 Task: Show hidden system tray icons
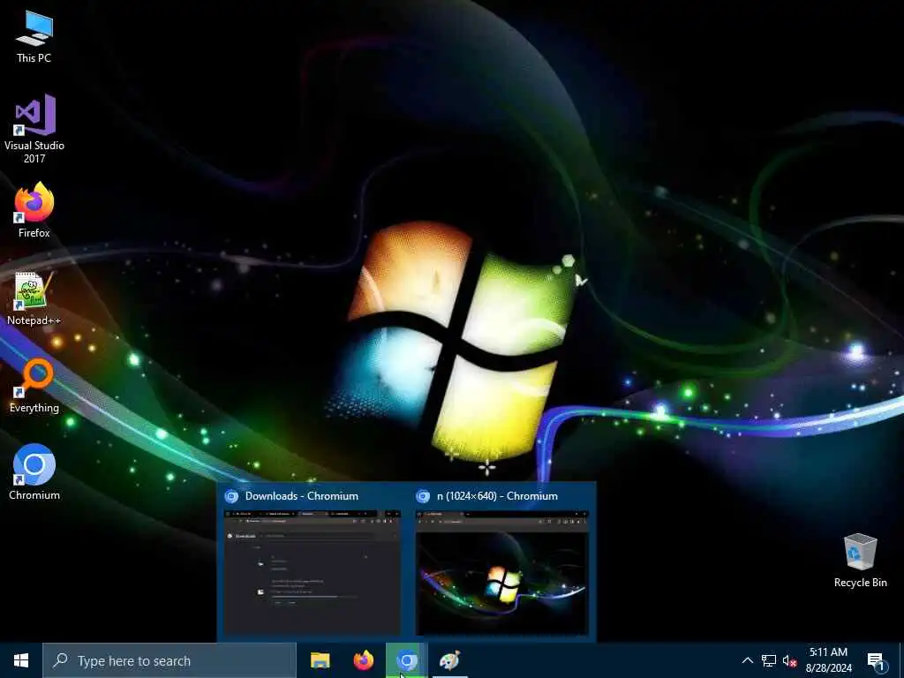(747, 660)
